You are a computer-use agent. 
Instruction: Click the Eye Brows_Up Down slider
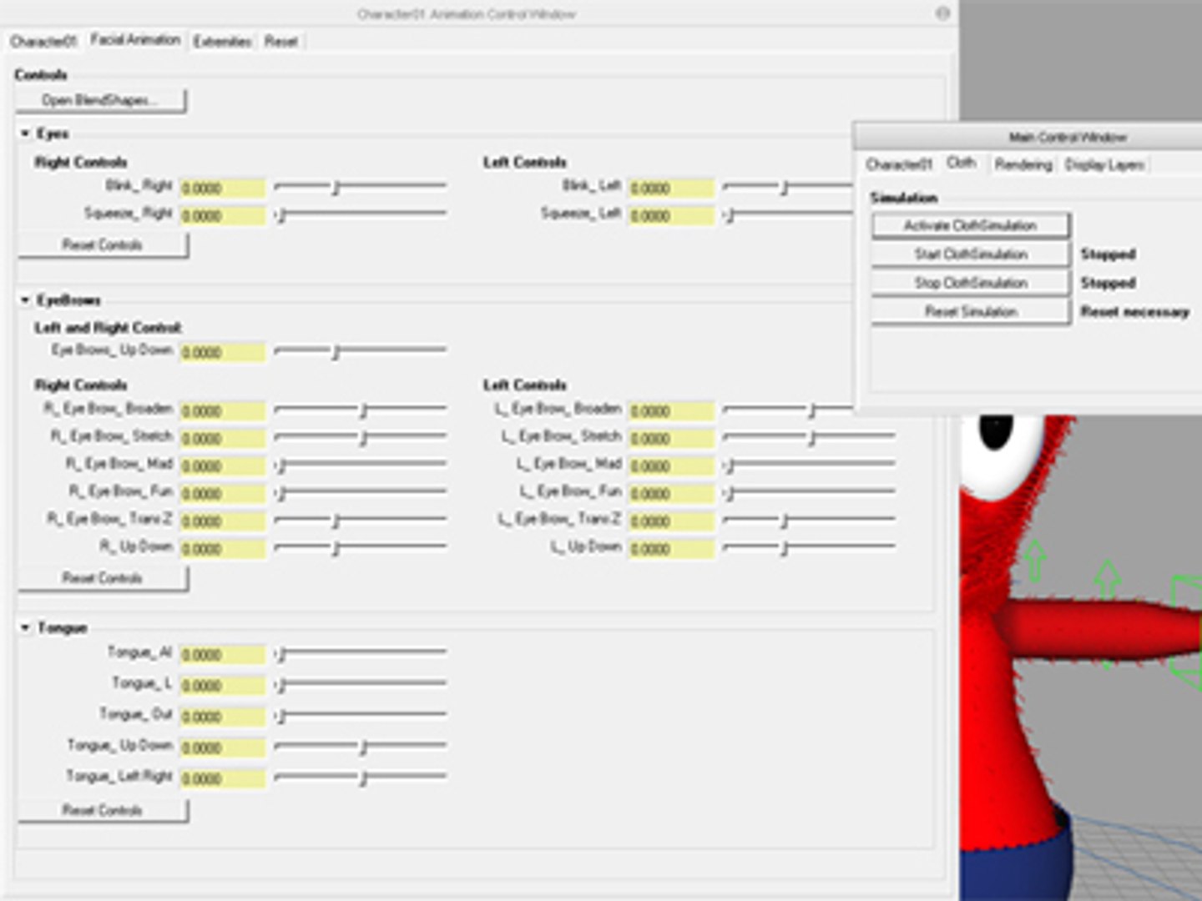pos(361,352)
